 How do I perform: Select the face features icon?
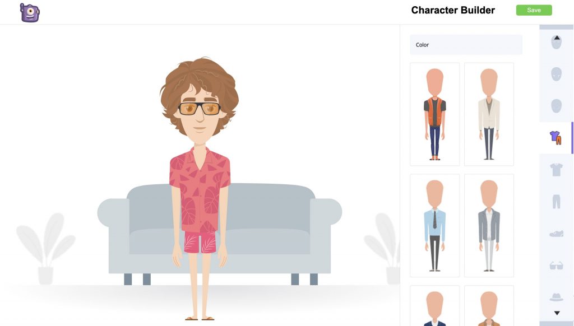[556, 74]
